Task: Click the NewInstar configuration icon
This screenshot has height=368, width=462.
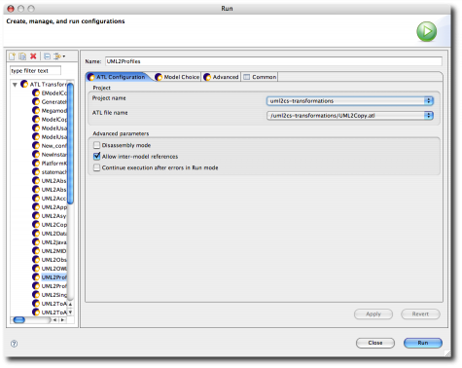Action: pyautogui.click(x=36, y=155)
